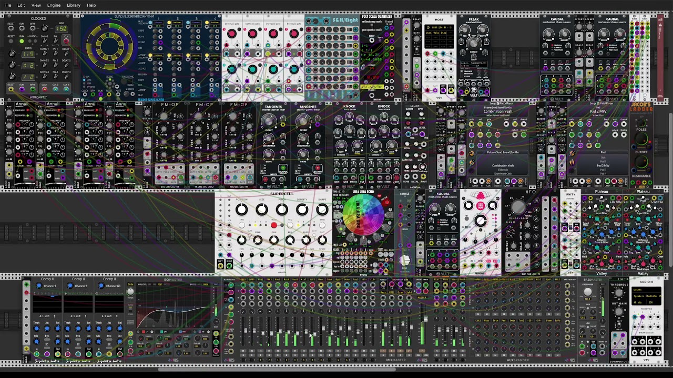Viewport: 673px width, 378px height.
Task: Toggle the lit RUN button on Clocked
Action: [22, 41]
